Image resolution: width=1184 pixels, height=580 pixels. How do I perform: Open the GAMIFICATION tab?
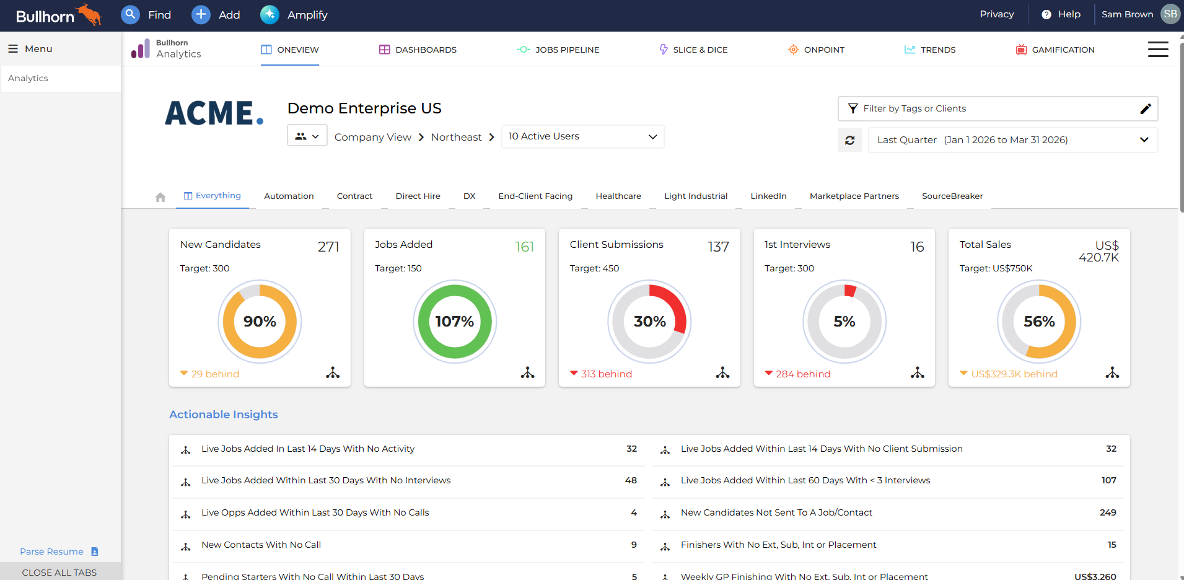click(x=1055, y=50)
